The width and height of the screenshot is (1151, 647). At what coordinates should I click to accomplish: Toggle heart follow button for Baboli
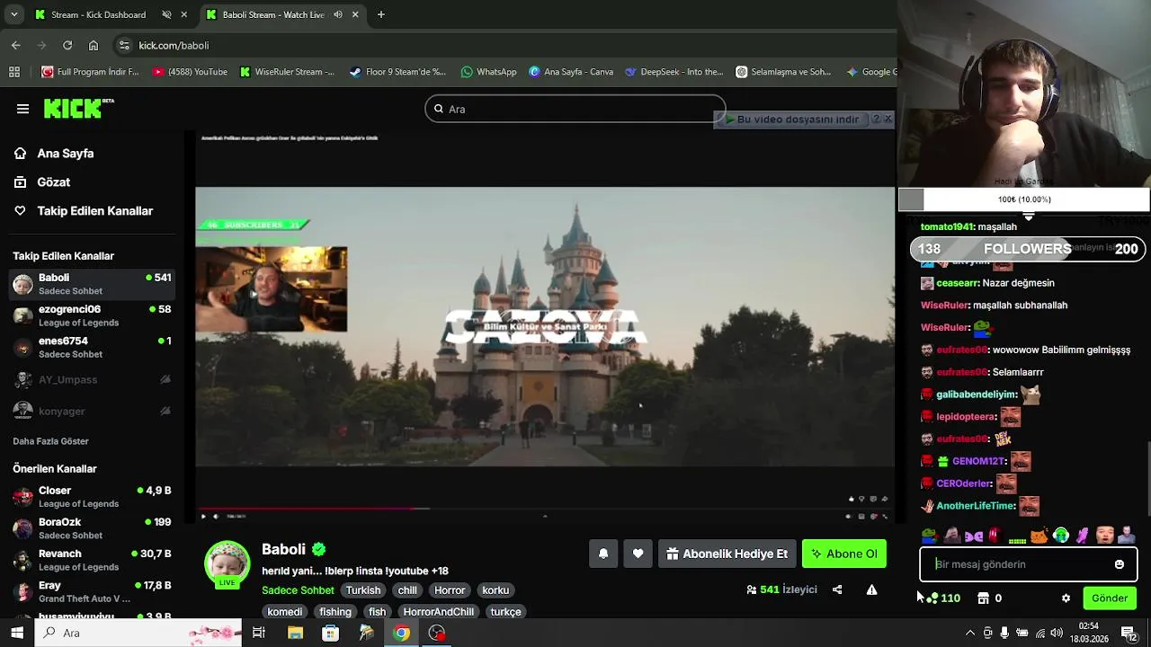(x=638, y=554)
